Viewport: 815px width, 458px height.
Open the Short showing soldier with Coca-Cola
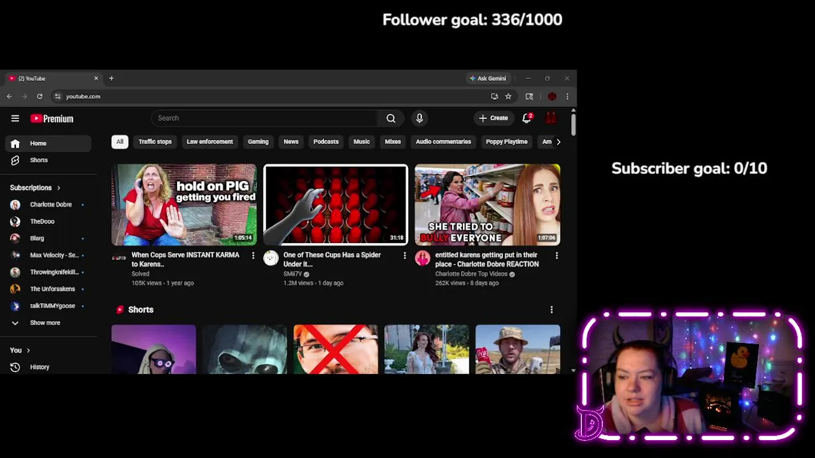[518, 349]
